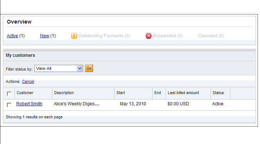Click the Suspended (0) label
Image resolution: width=260 pixels, height=144 pixels.
[x=168, y=36]
